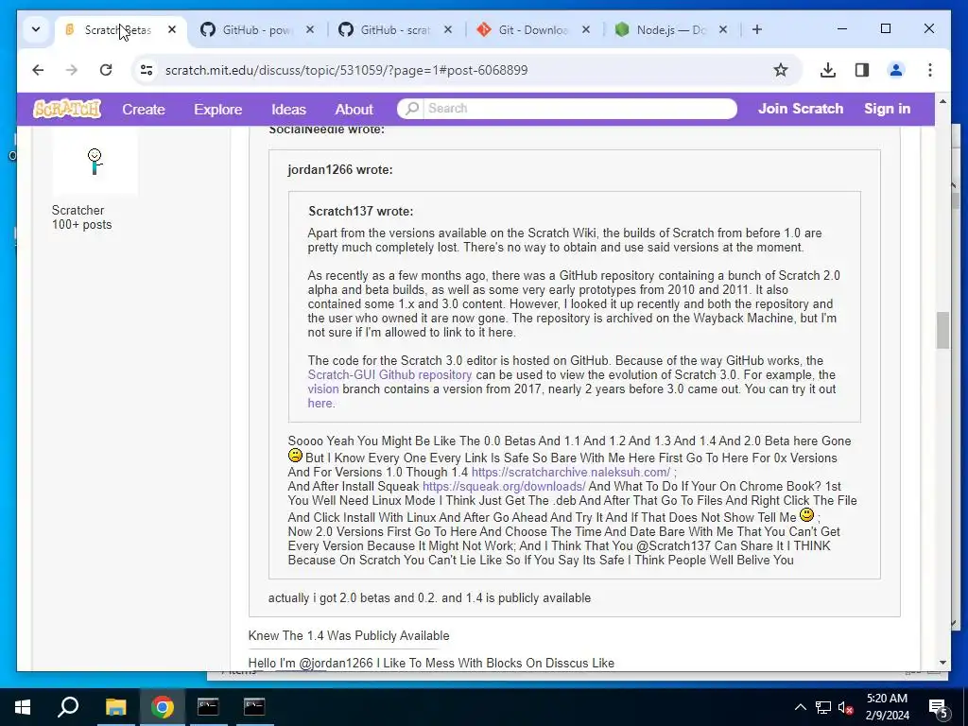The height and width of the screenshot is (726, 968).
Task: Click 'Scratcher' rank label
Action: click(x=78, y=210)
